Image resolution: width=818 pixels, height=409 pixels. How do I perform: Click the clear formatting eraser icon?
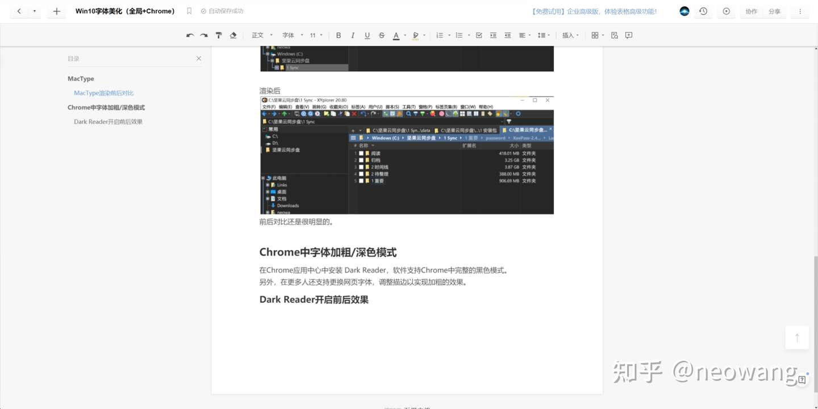click(233, 35)
